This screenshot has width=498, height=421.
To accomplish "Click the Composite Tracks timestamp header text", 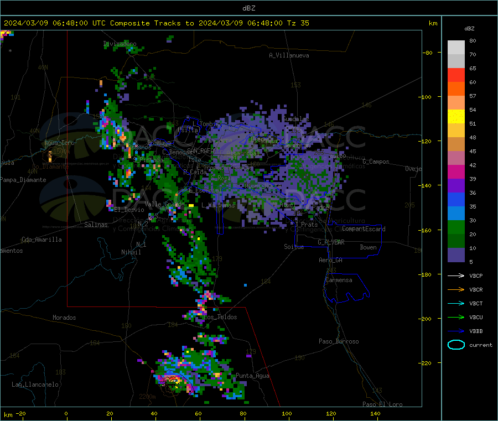I will click(156, 23).
